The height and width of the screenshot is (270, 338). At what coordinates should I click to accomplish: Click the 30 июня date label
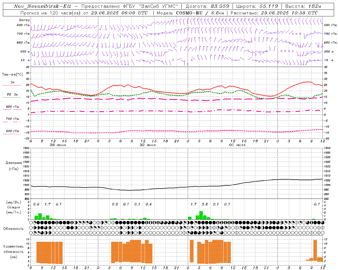(148, 145)
